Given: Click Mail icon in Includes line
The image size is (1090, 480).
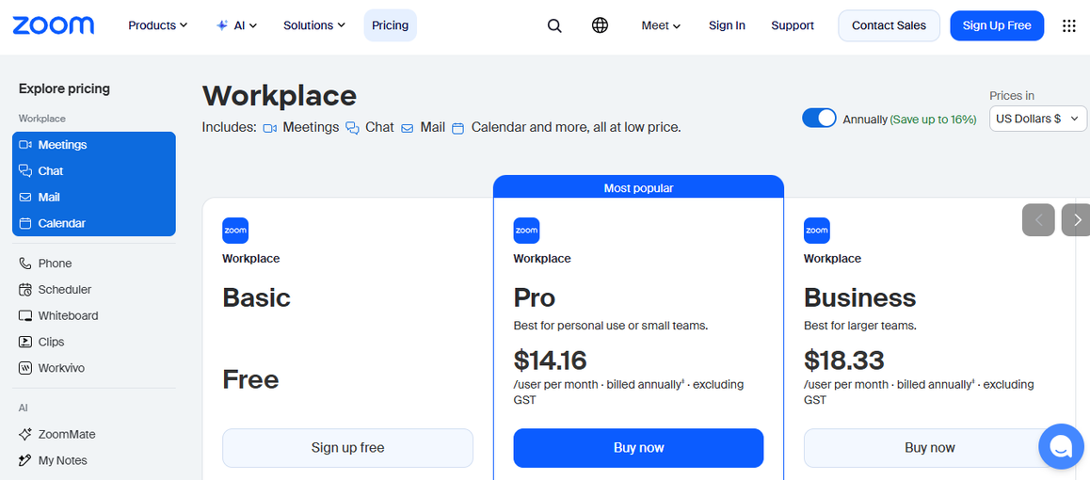Looking at the screenshot, I should coord(408,129).
